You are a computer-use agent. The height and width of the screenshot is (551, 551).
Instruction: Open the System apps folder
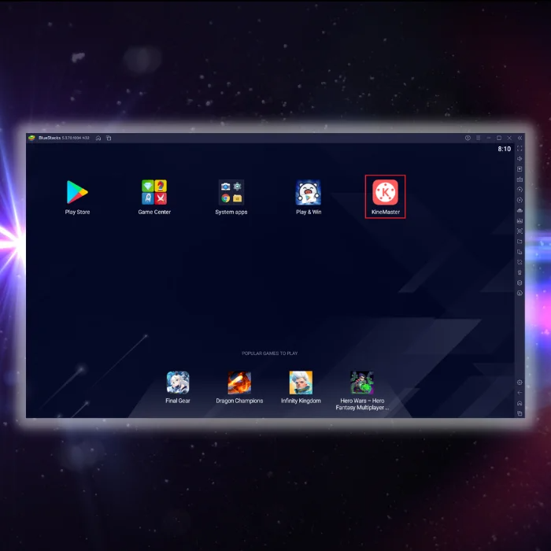[231, 193]
